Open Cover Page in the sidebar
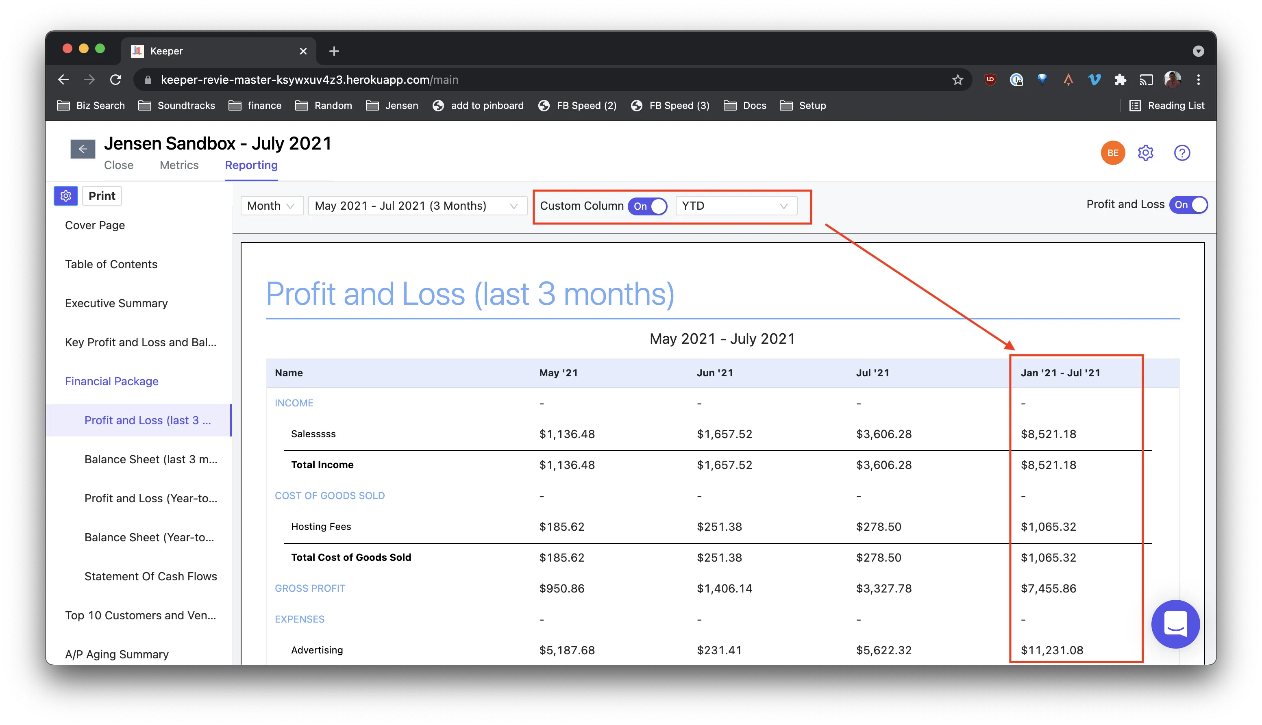This screenshot has height=725, width=1262. click(95, 225)
